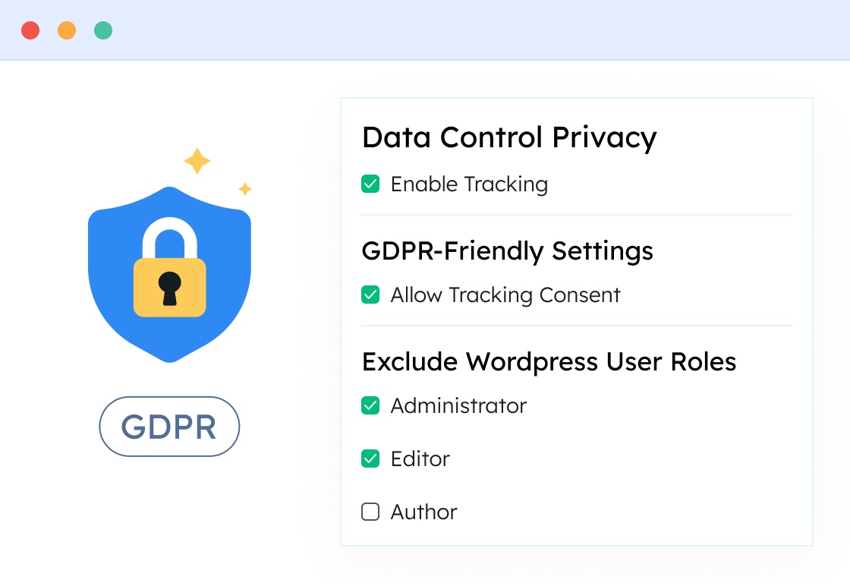This screenshot has height=583, width=850.
Task: Click the green window maximize dot
Action: point(103,30)
